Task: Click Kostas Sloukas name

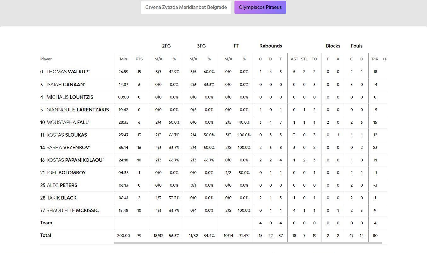Action: pyautogui.click(x=66, y=135)
